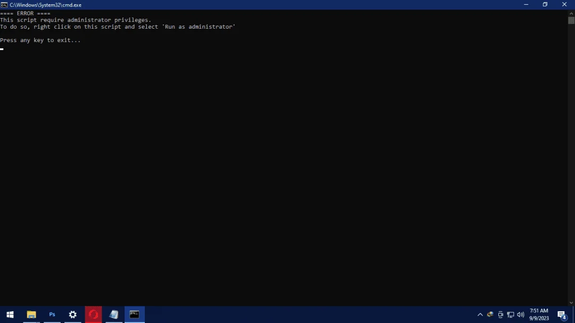Open the Windows Start menu
Viewport: 575px width, 323px height.
coord(10,314)
